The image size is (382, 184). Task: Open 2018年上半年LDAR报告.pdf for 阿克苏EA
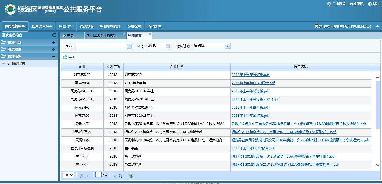[x=253, y=83]
